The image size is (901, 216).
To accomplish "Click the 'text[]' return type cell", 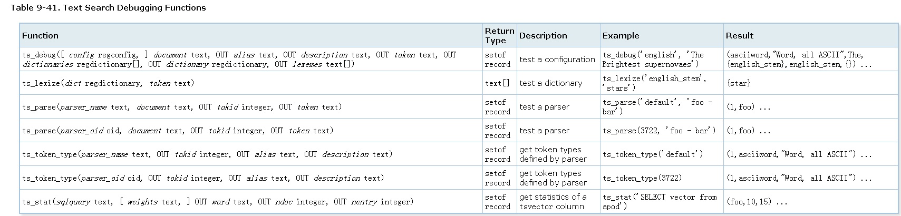I will coord(497,83).
